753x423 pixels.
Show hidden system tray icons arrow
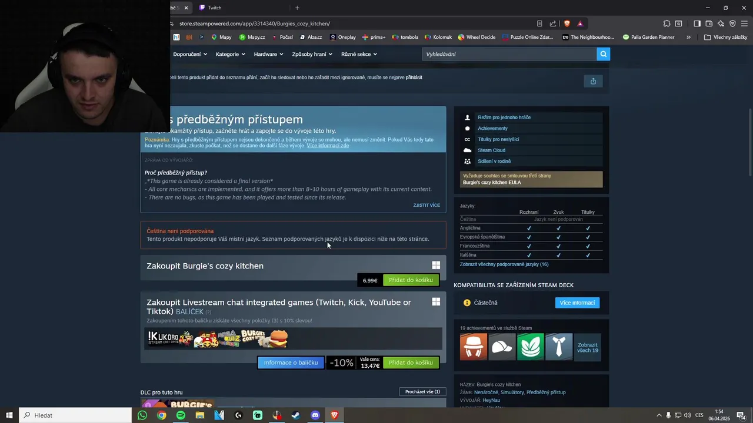click(x=659, y=415)
